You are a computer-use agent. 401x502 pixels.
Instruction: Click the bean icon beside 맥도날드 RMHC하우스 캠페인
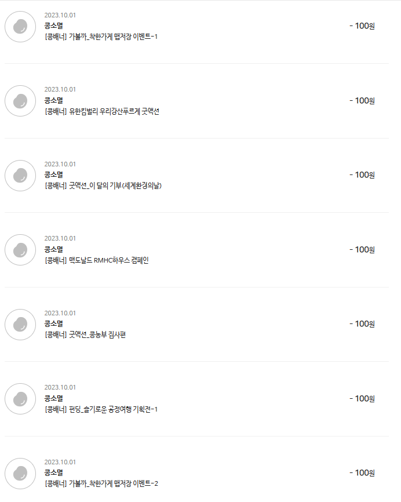point(20,250)
